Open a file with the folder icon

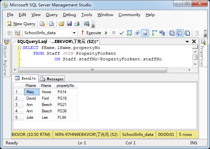[x=62, y=24]
